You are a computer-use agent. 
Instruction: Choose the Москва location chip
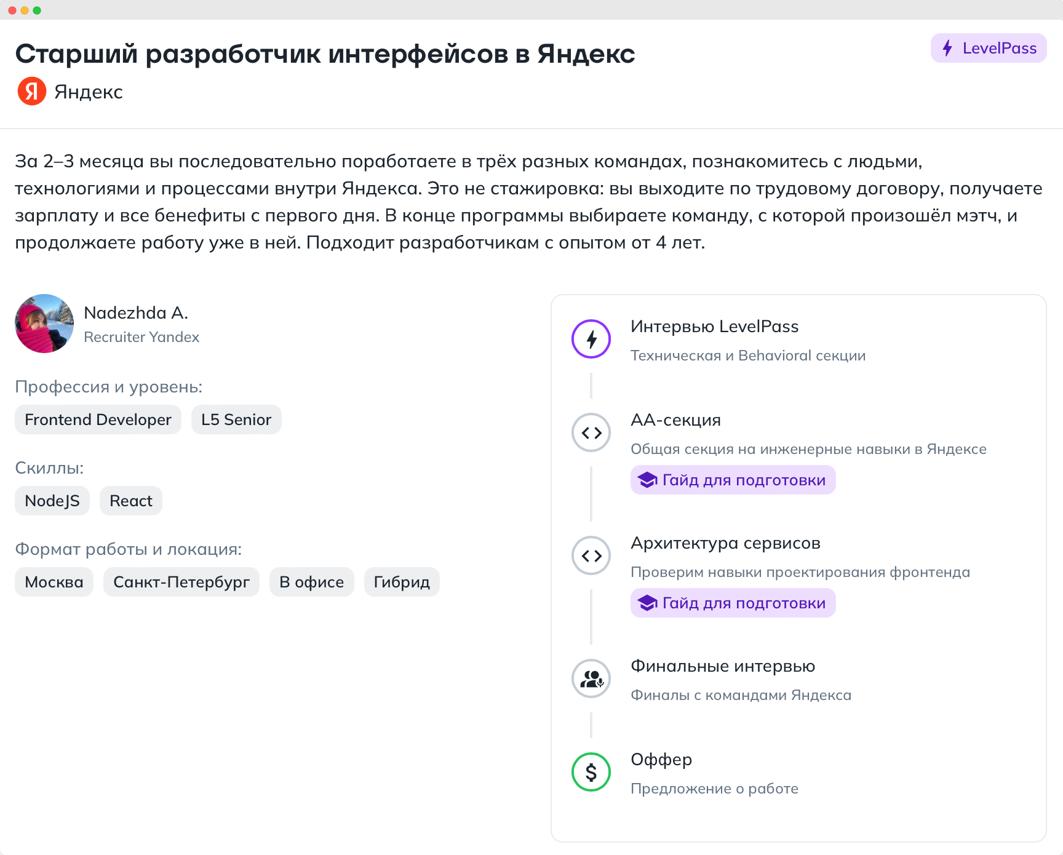pyautogui.click(x=54, y=582)
